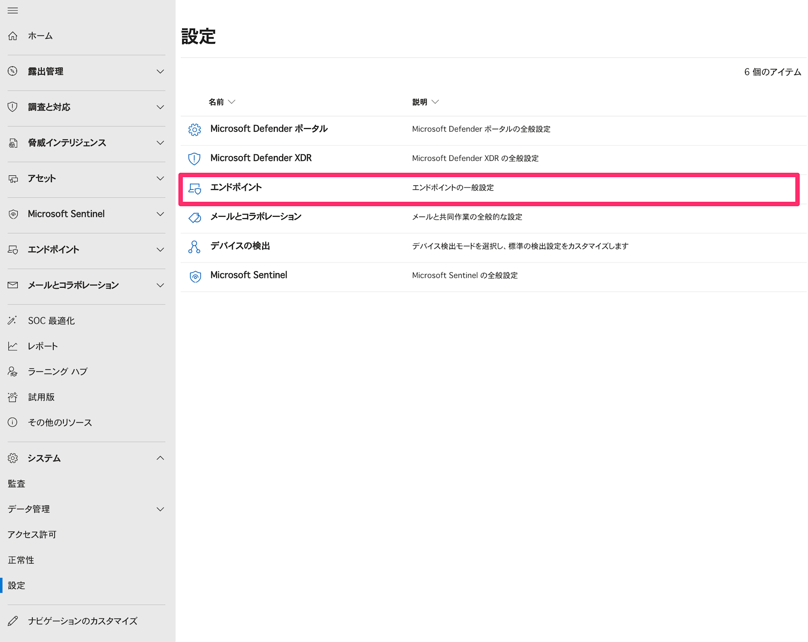Click the info icon for その他のリソース
The width and height of the screenshot is (808, 642).
point(13,423)
